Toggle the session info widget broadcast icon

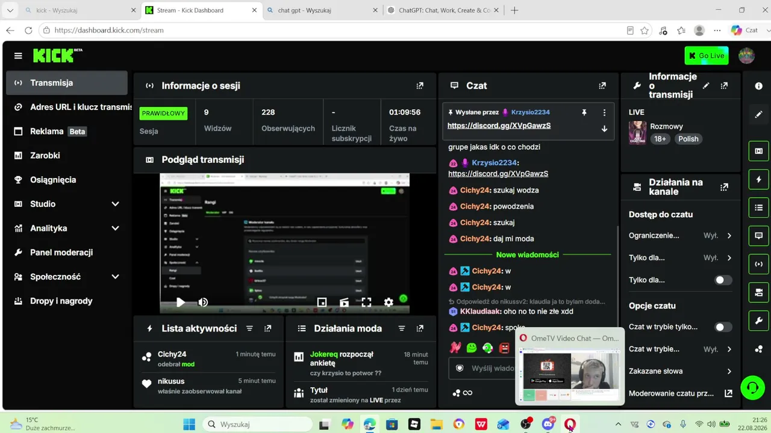pos(759,264)
